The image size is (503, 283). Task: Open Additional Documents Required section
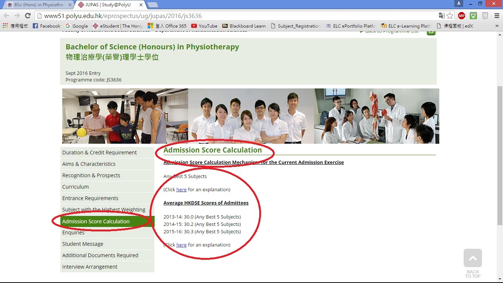point(107,255)
